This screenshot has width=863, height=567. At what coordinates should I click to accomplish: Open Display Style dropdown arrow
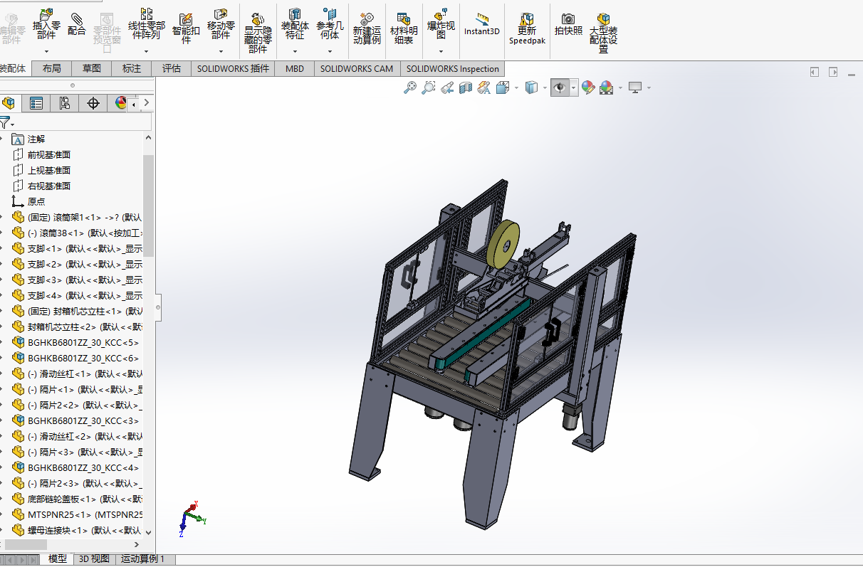tap(545, 88)
